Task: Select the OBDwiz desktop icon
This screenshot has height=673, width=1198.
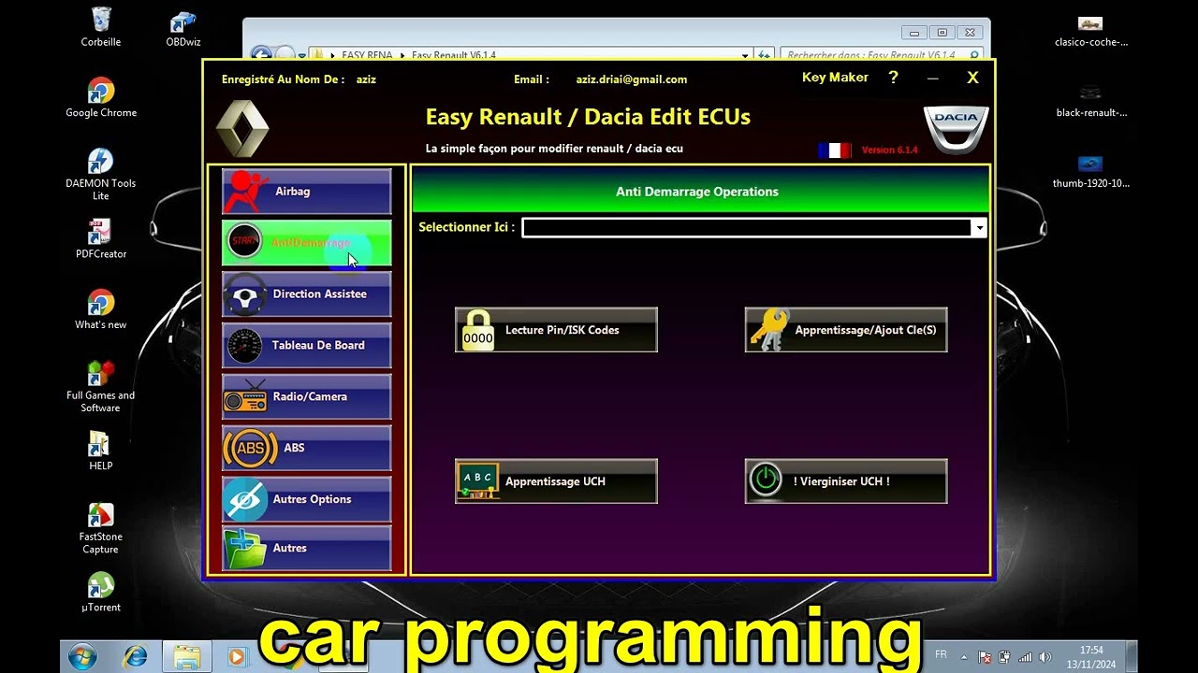Action: pyautogui.click(x=183, y=28)
